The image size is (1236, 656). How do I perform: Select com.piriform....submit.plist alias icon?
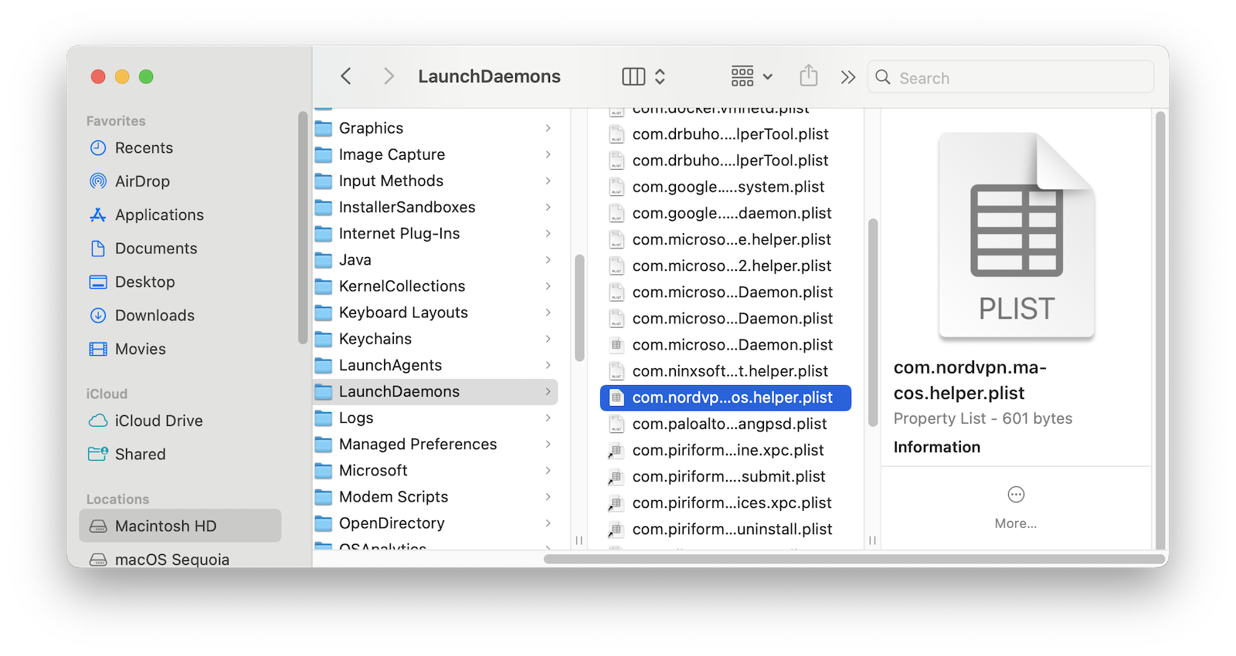[616, 477]
